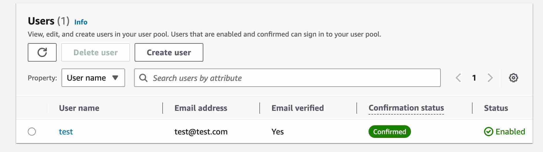This screenshot has height=152, width=543.
Task: Open the User name property dropdown
Action: [x=93, y=78]
